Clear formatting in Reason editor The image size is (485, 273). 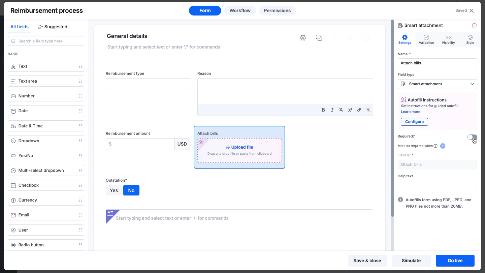click(x=368, y=110)
